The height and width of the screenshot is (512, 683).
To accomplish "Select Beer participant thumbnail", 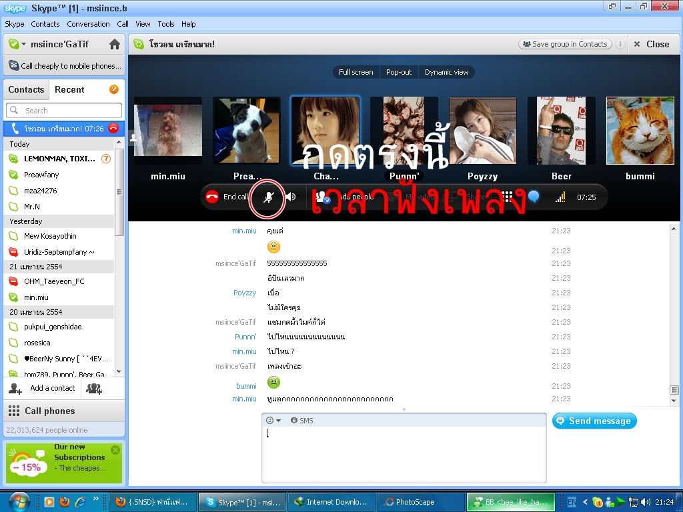I will click(x=561, y=131).
